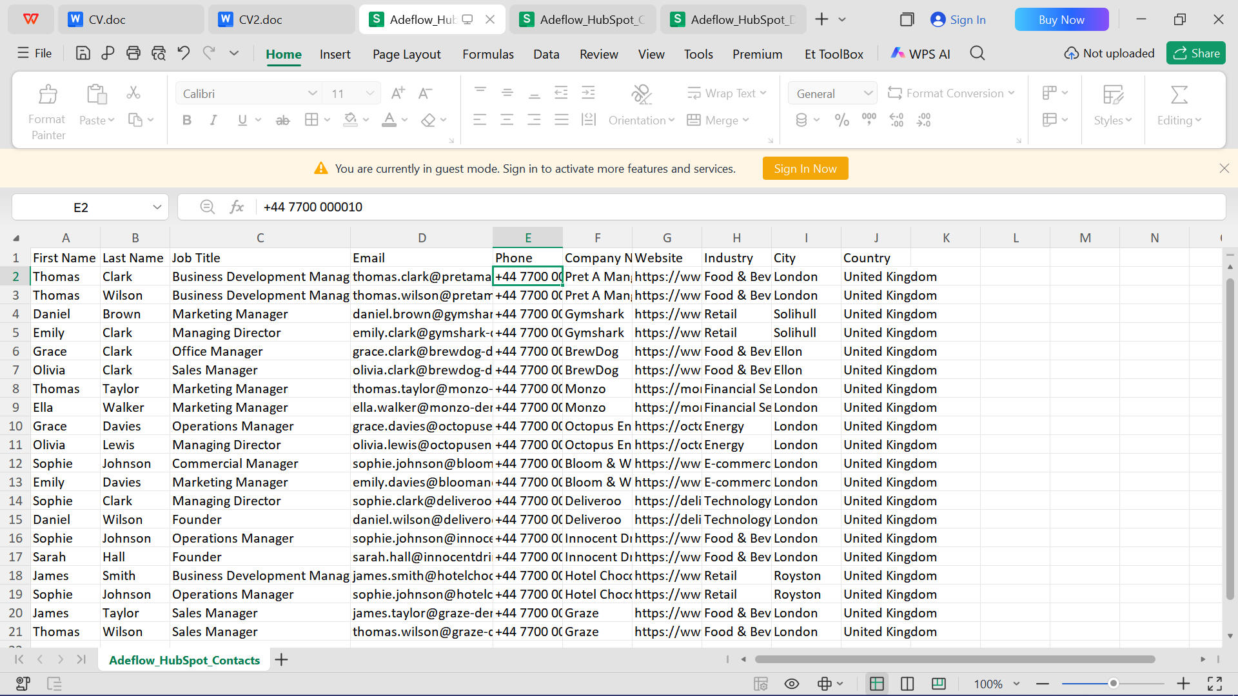1238x696 pixels.
Task: Toggle Eye Protection mode in status bar
Action: (792, 684)
